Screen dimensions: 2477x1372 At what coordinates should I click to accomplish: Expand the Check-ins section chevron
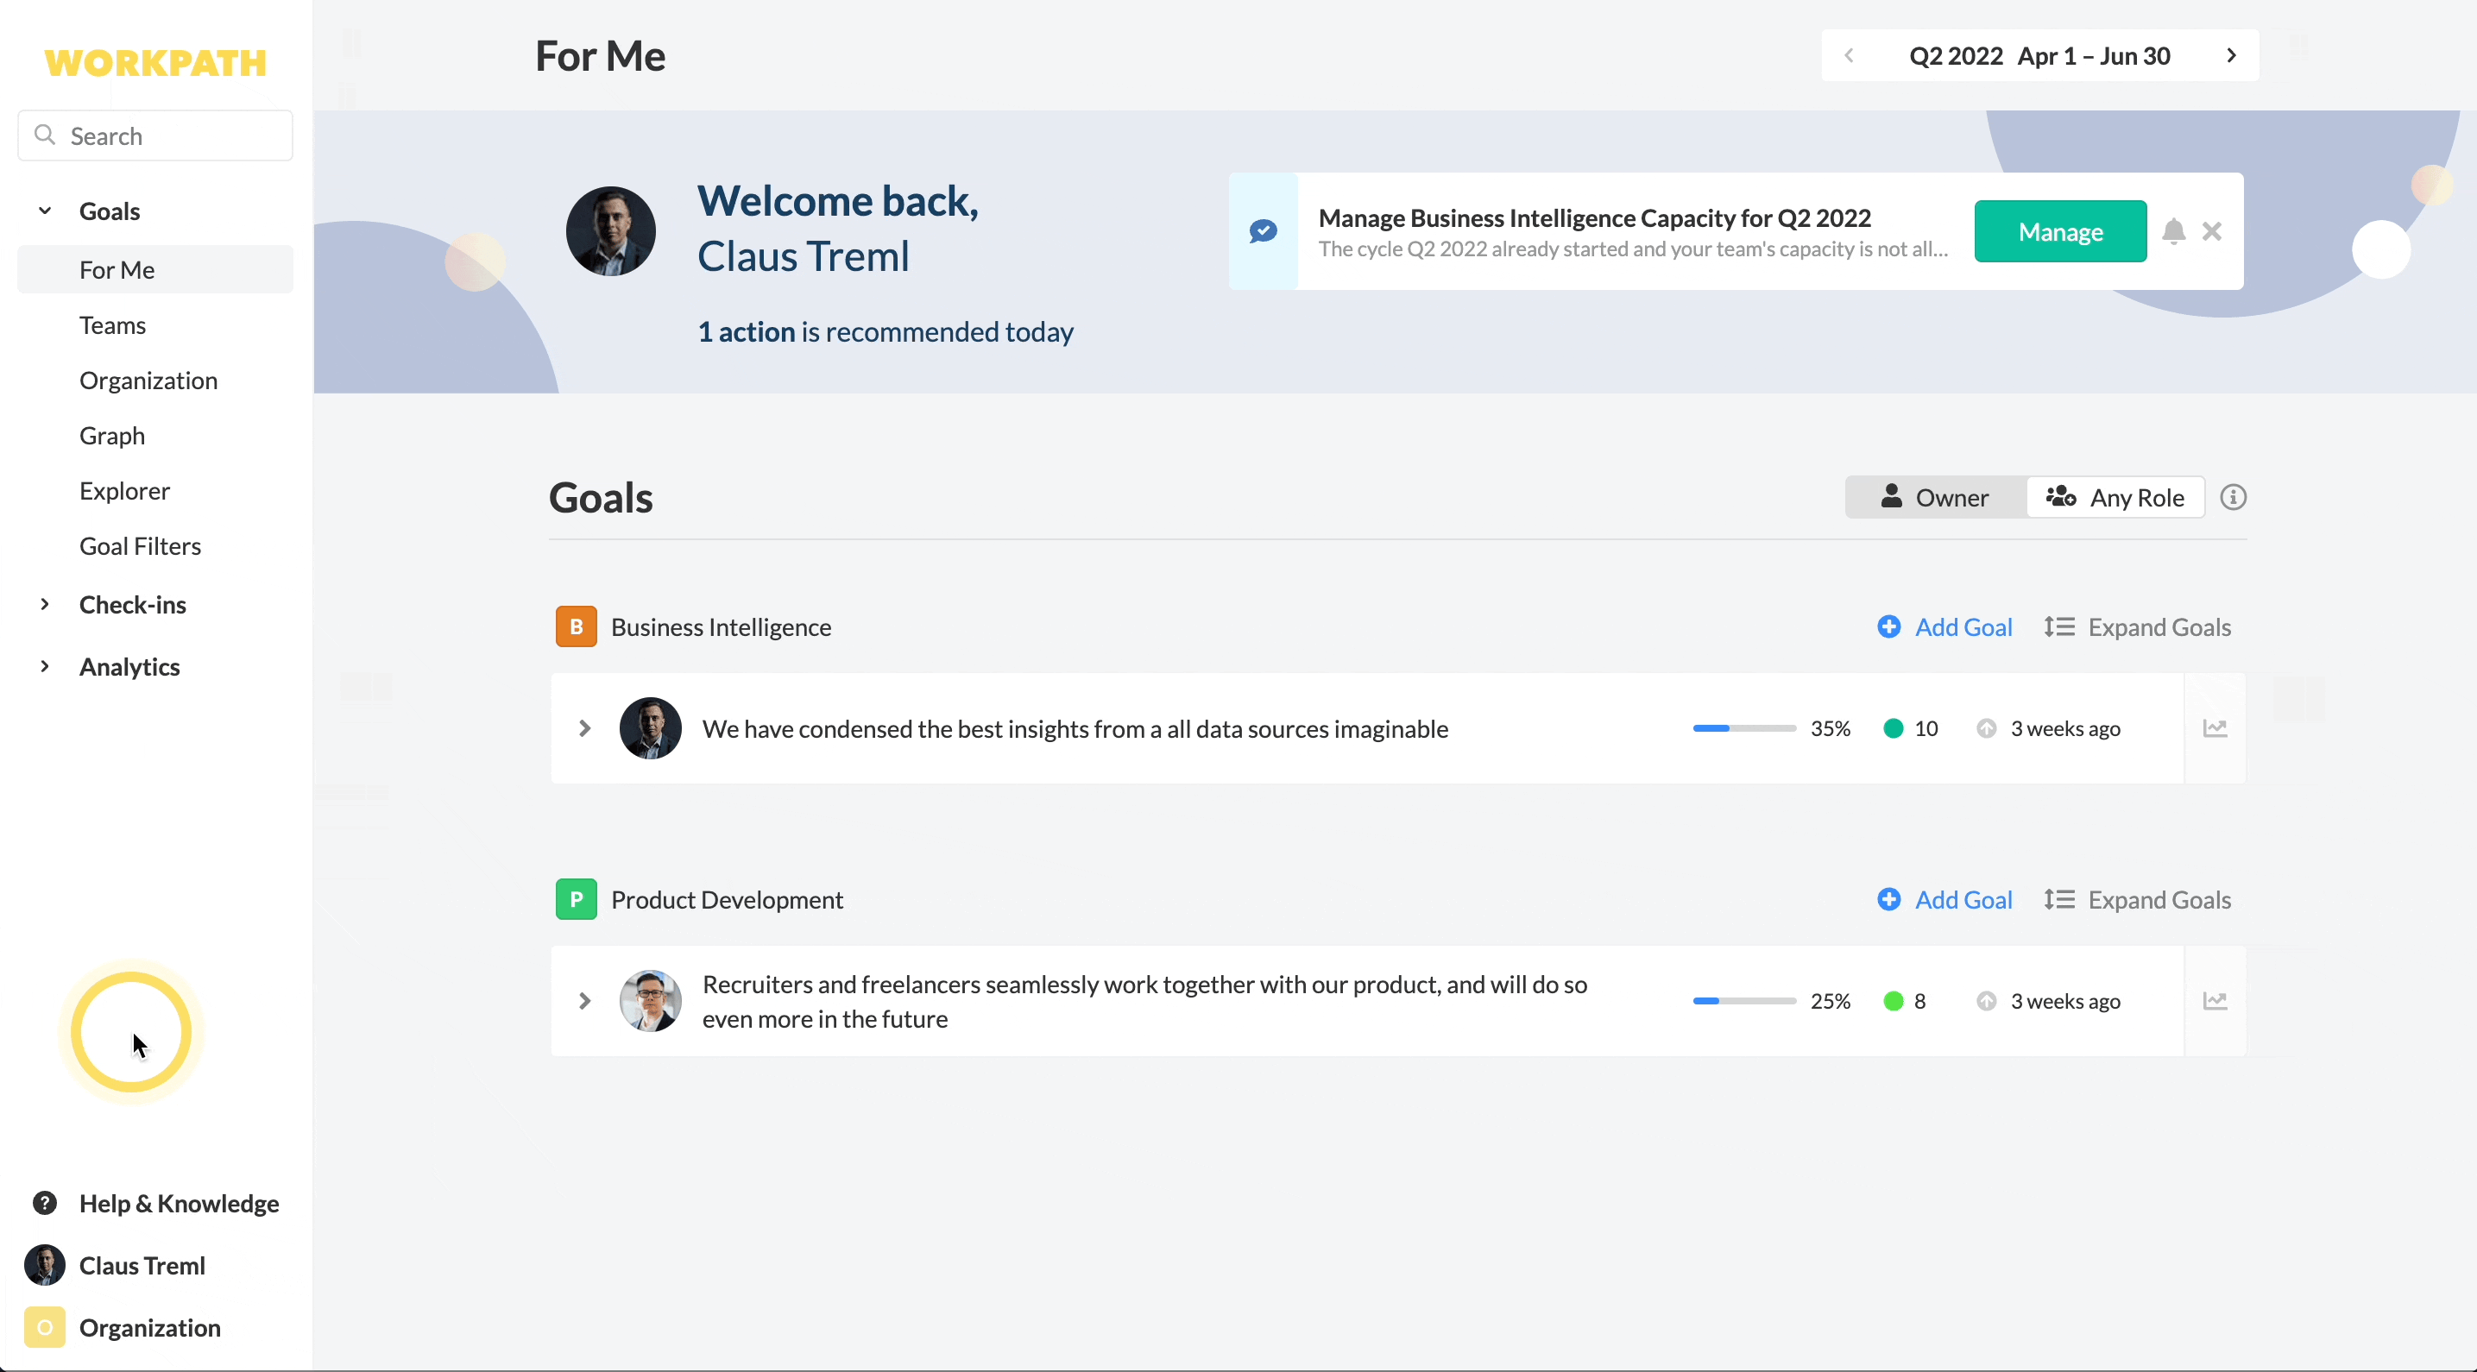point(44,604)
